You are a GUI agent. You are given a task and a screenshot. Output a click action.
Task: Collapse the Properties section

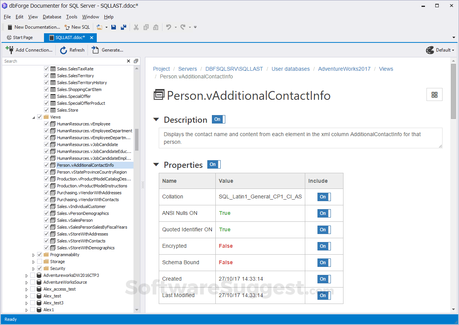[156, 164]
